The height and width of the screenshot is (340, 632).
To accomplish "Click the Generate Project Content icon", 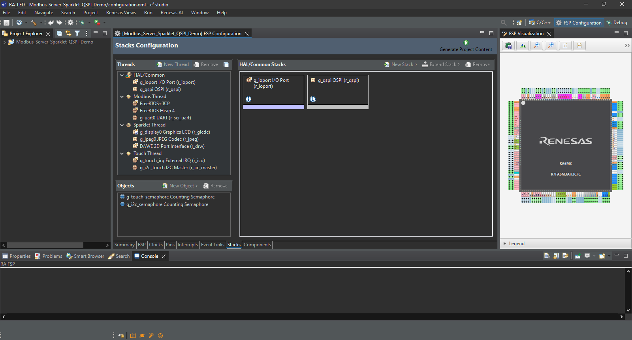I will point(466,43).
